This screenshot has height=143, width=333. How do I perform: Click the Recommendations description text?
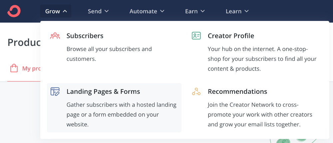tap(260, 115)
